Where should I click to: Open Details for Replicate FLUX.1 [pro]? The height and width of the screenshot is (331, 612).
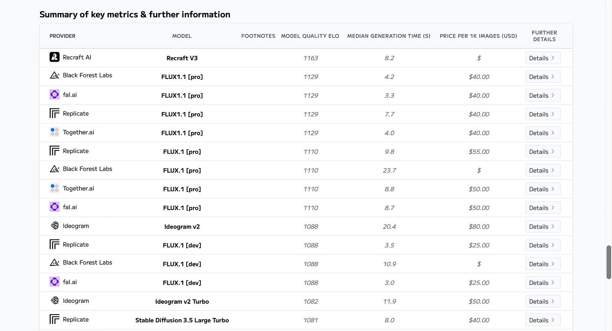(543, 152)
